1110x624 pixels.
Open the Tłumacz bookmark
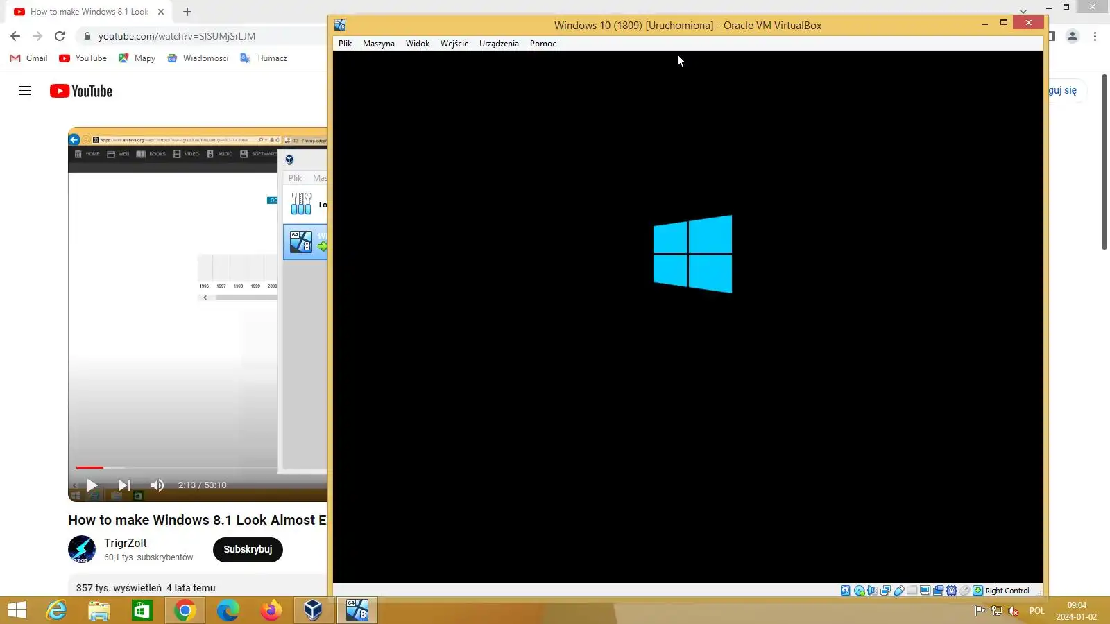[x=264, y=58]
